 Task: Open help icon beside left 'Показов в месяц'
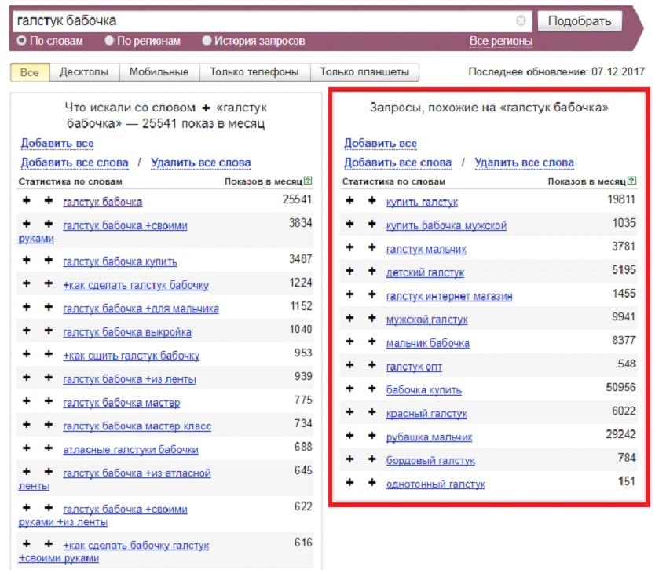point(308,181)
